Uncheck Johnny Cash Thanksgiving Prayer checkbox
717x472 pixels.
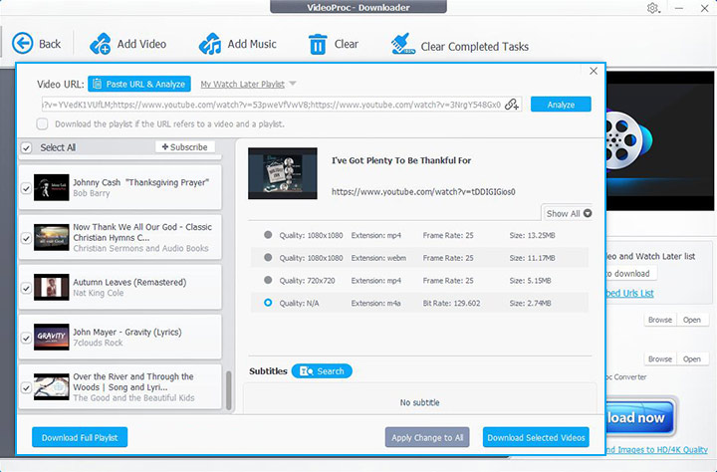pos(26,188)
